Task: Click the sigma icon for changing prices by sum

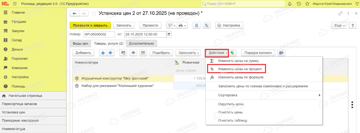Action: tap(212, 61)
